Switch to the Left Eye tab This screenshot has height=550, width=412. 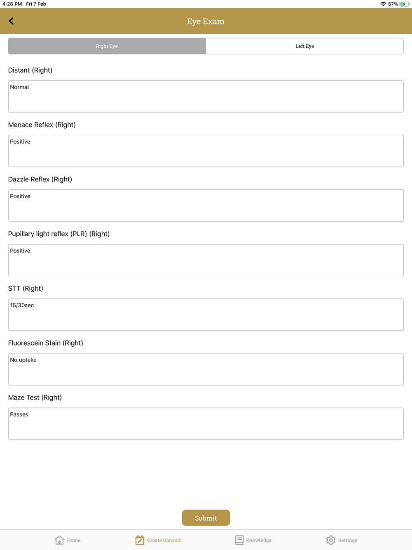point(305,46)
